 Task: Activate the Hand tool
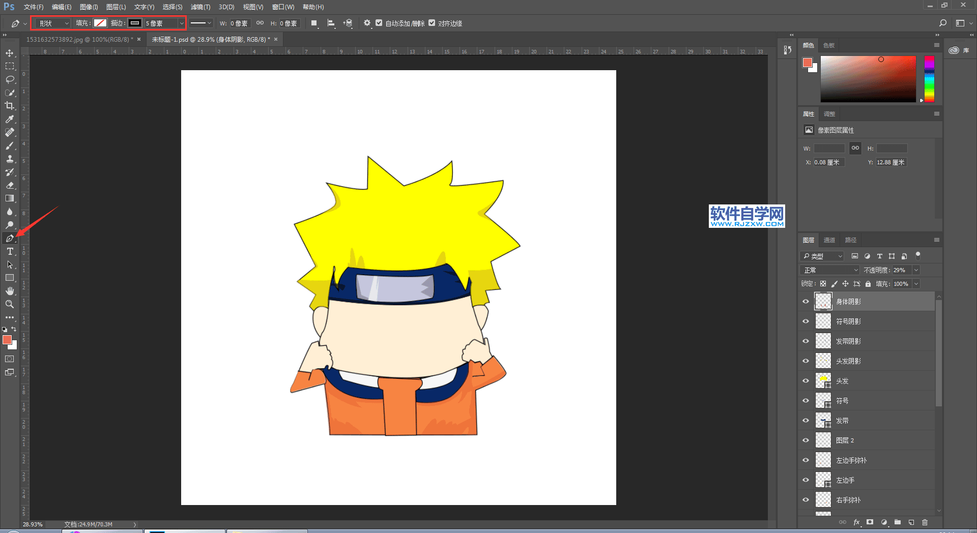click(10, 291)
